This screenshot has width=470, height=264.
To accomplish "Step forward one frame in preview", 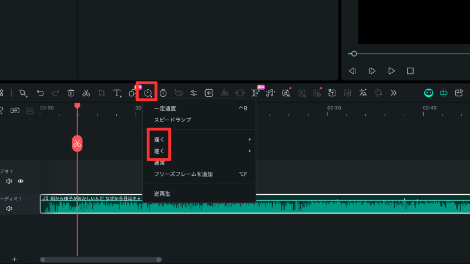I will 372,71.
